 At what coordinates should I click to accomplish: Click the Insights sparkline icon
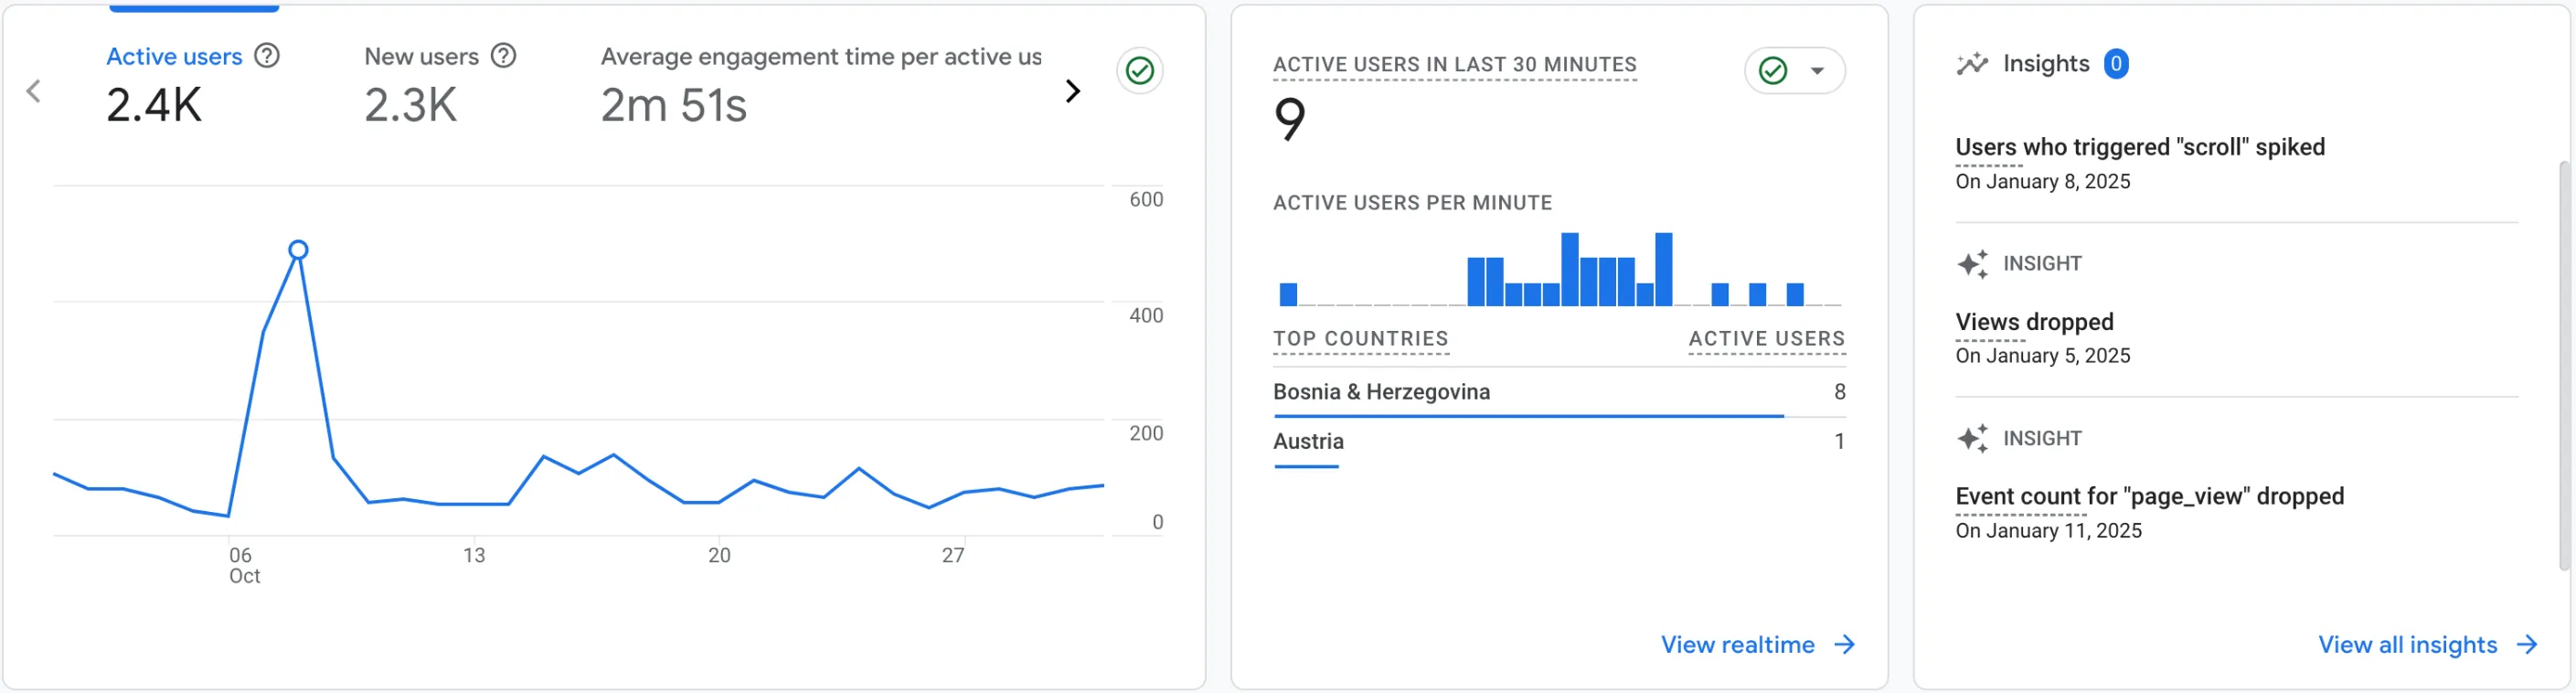tap(1971, 64)
